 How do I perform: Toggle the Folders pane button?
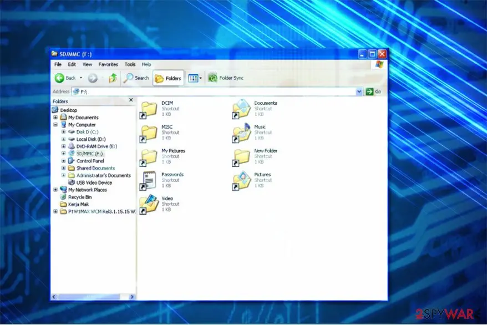tap(168, 78)
